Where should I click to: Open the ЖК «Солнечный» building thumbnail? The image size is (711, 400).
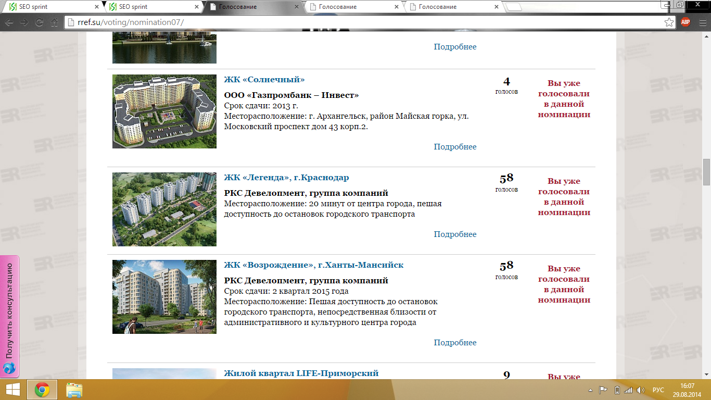(x=164, y=111)
